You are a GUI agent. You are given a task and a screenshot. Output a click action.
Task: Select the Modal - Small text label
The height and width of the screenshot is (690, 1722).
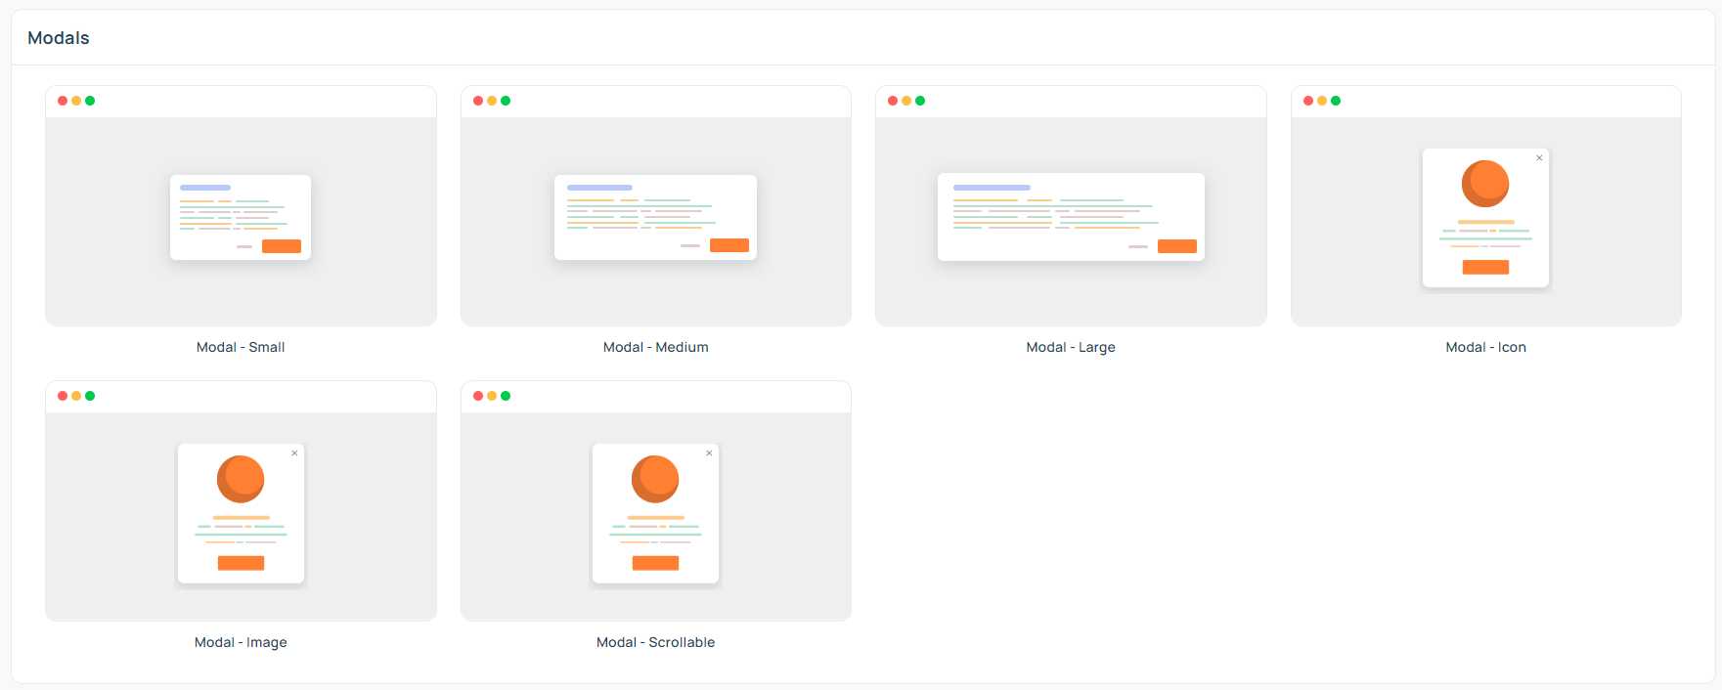point(241,347)
